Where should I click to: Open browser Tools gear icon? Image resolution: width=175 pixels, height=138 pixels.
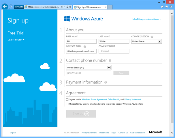click(171, 7)
